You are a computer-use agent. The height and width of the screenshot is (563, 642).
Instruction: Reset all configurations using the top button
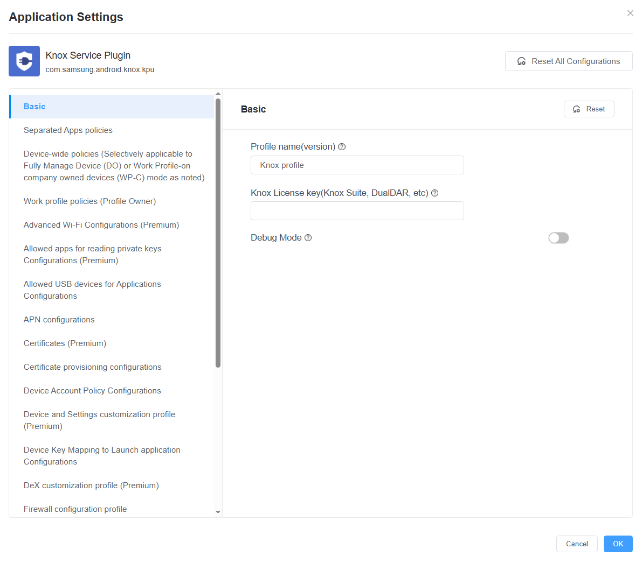(x=569, y=61)
